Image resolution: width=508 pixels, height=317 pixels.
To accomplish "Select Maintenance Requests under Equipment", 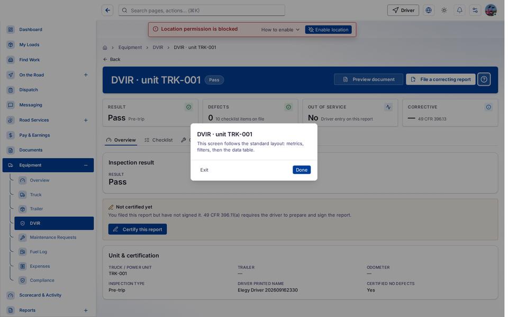I will point(54,237).
